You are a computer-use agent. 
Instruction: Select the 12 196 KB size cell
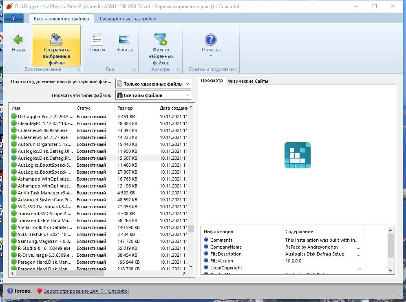127,186
